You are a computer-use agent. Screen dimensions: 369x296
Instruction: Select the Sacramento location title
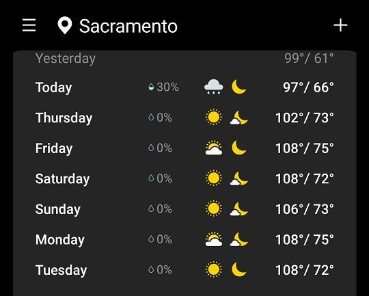pos(128,26)
